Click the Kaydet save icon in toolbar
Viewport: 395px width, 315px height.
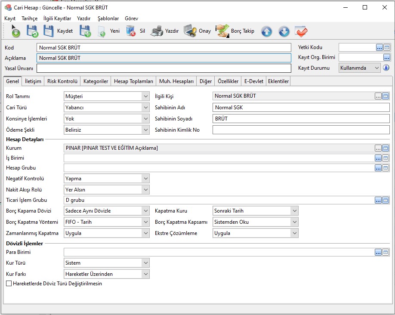tap(49, 31)
